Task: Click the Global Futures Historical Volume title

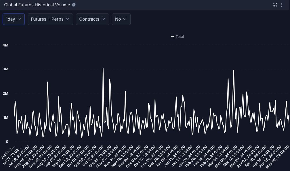Action: (37, 5)
